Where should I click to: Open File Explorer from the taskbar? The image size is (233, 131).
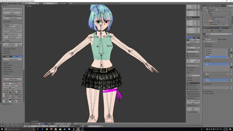56,129
